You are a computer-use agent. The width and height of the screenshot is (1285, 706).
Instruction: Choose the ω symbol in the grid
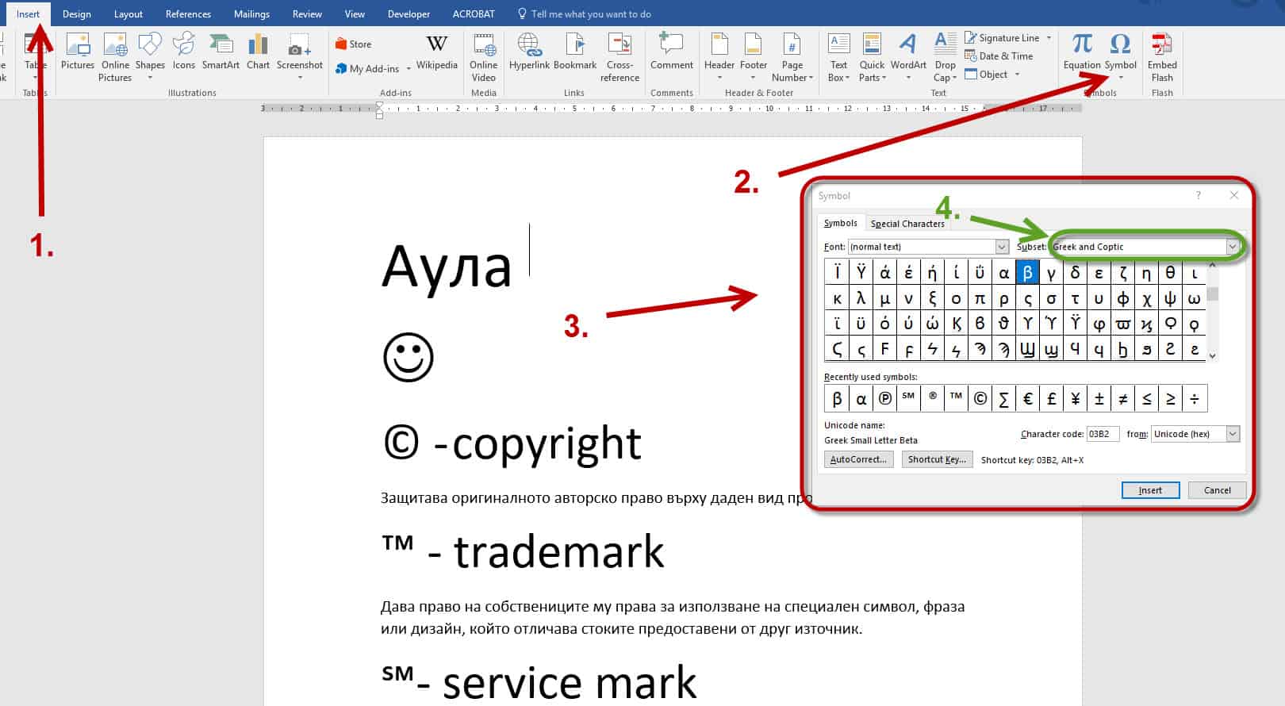click(1194, 298)
